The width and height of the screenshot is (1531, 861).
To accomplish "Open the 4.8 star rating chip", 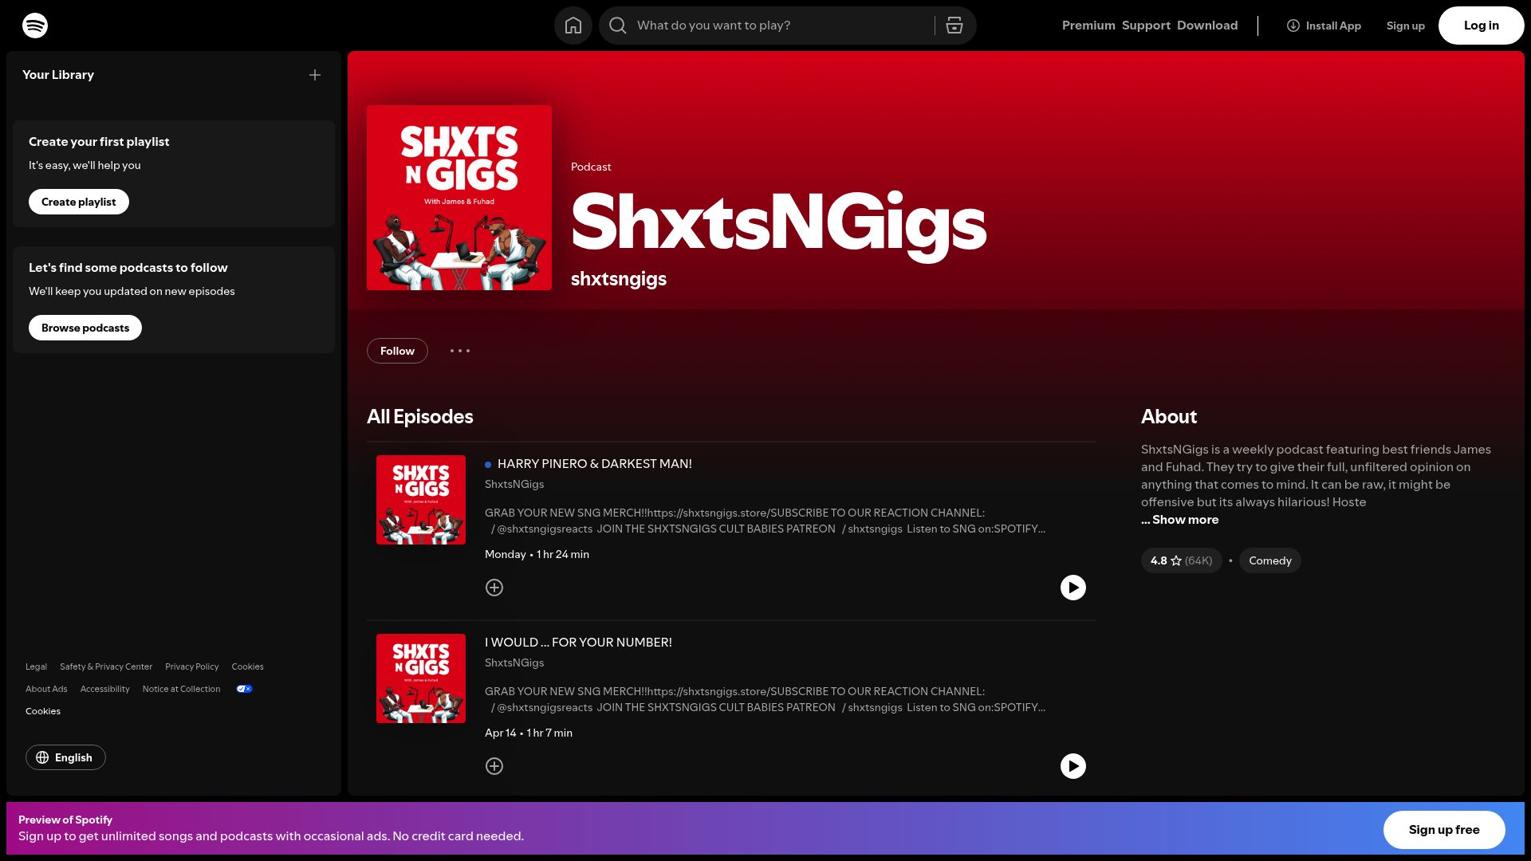I will click(x=1181, y=560).
